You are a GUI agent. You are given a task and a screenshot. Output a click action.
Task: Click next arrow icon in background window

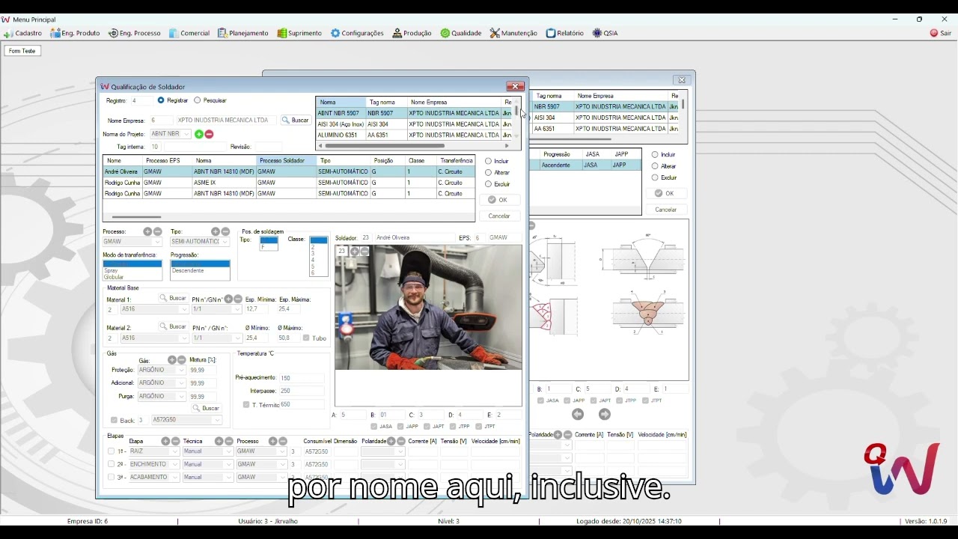point(605,414)
